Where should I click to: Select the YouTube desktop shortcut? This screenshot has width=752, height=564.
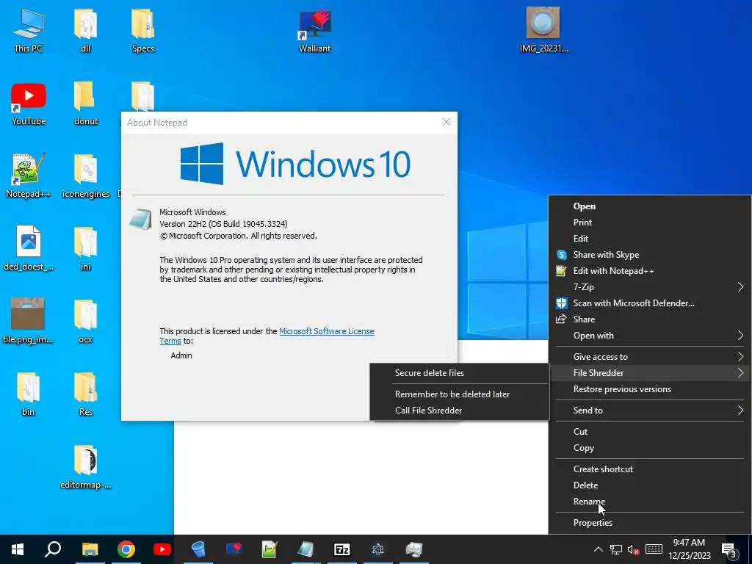pos(29,104)
